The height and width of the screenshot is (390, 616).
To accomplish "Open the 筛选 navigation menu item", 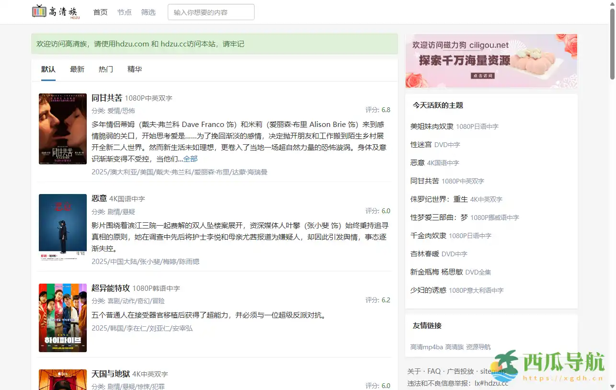I will (148, 12).
